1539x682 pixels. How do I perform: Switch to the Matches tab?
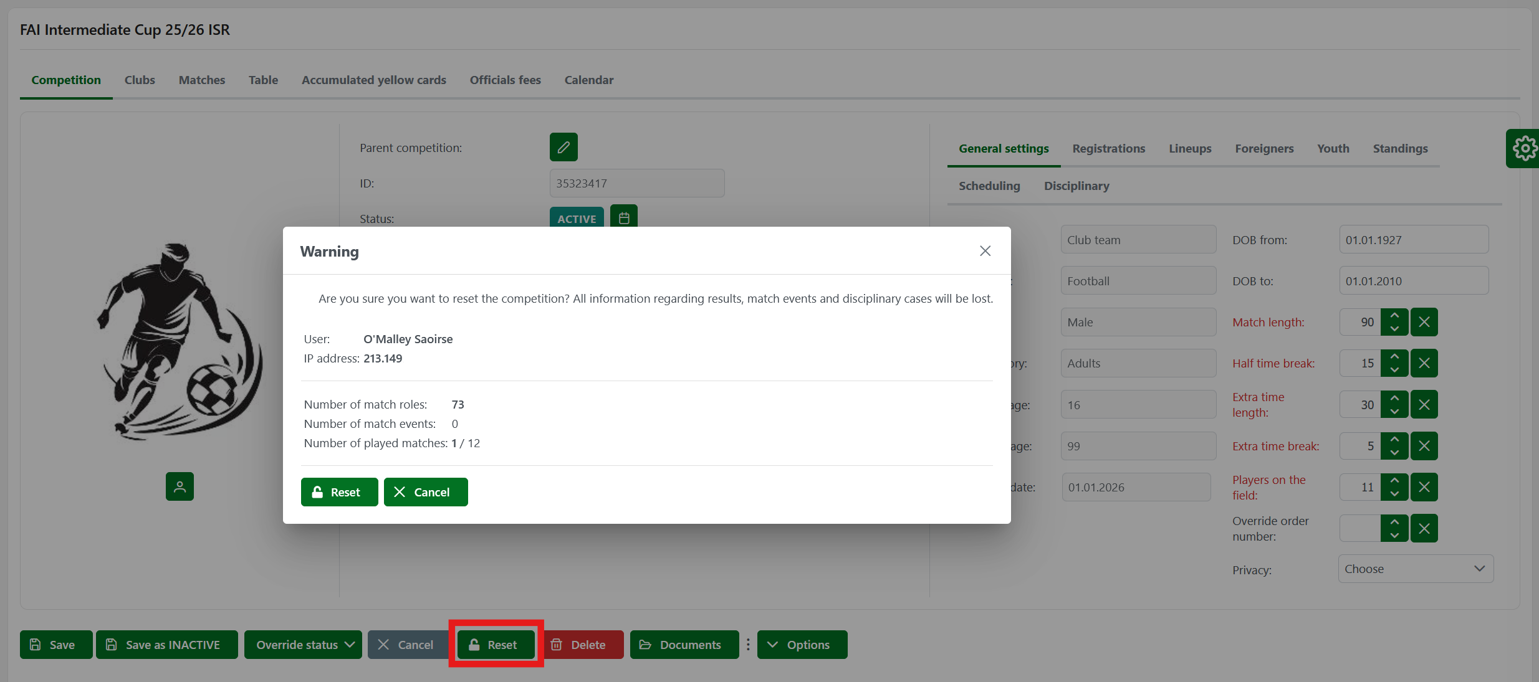[x=202, y=80]
